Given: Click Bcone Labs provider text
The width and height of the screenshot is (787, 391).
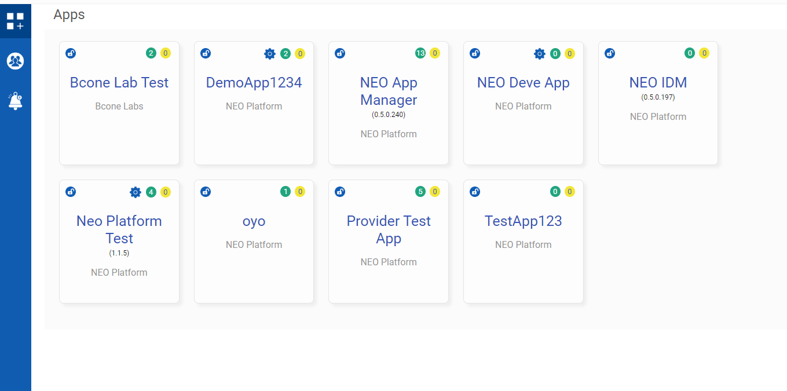Looking at the screenshot, I should point(119,107).
